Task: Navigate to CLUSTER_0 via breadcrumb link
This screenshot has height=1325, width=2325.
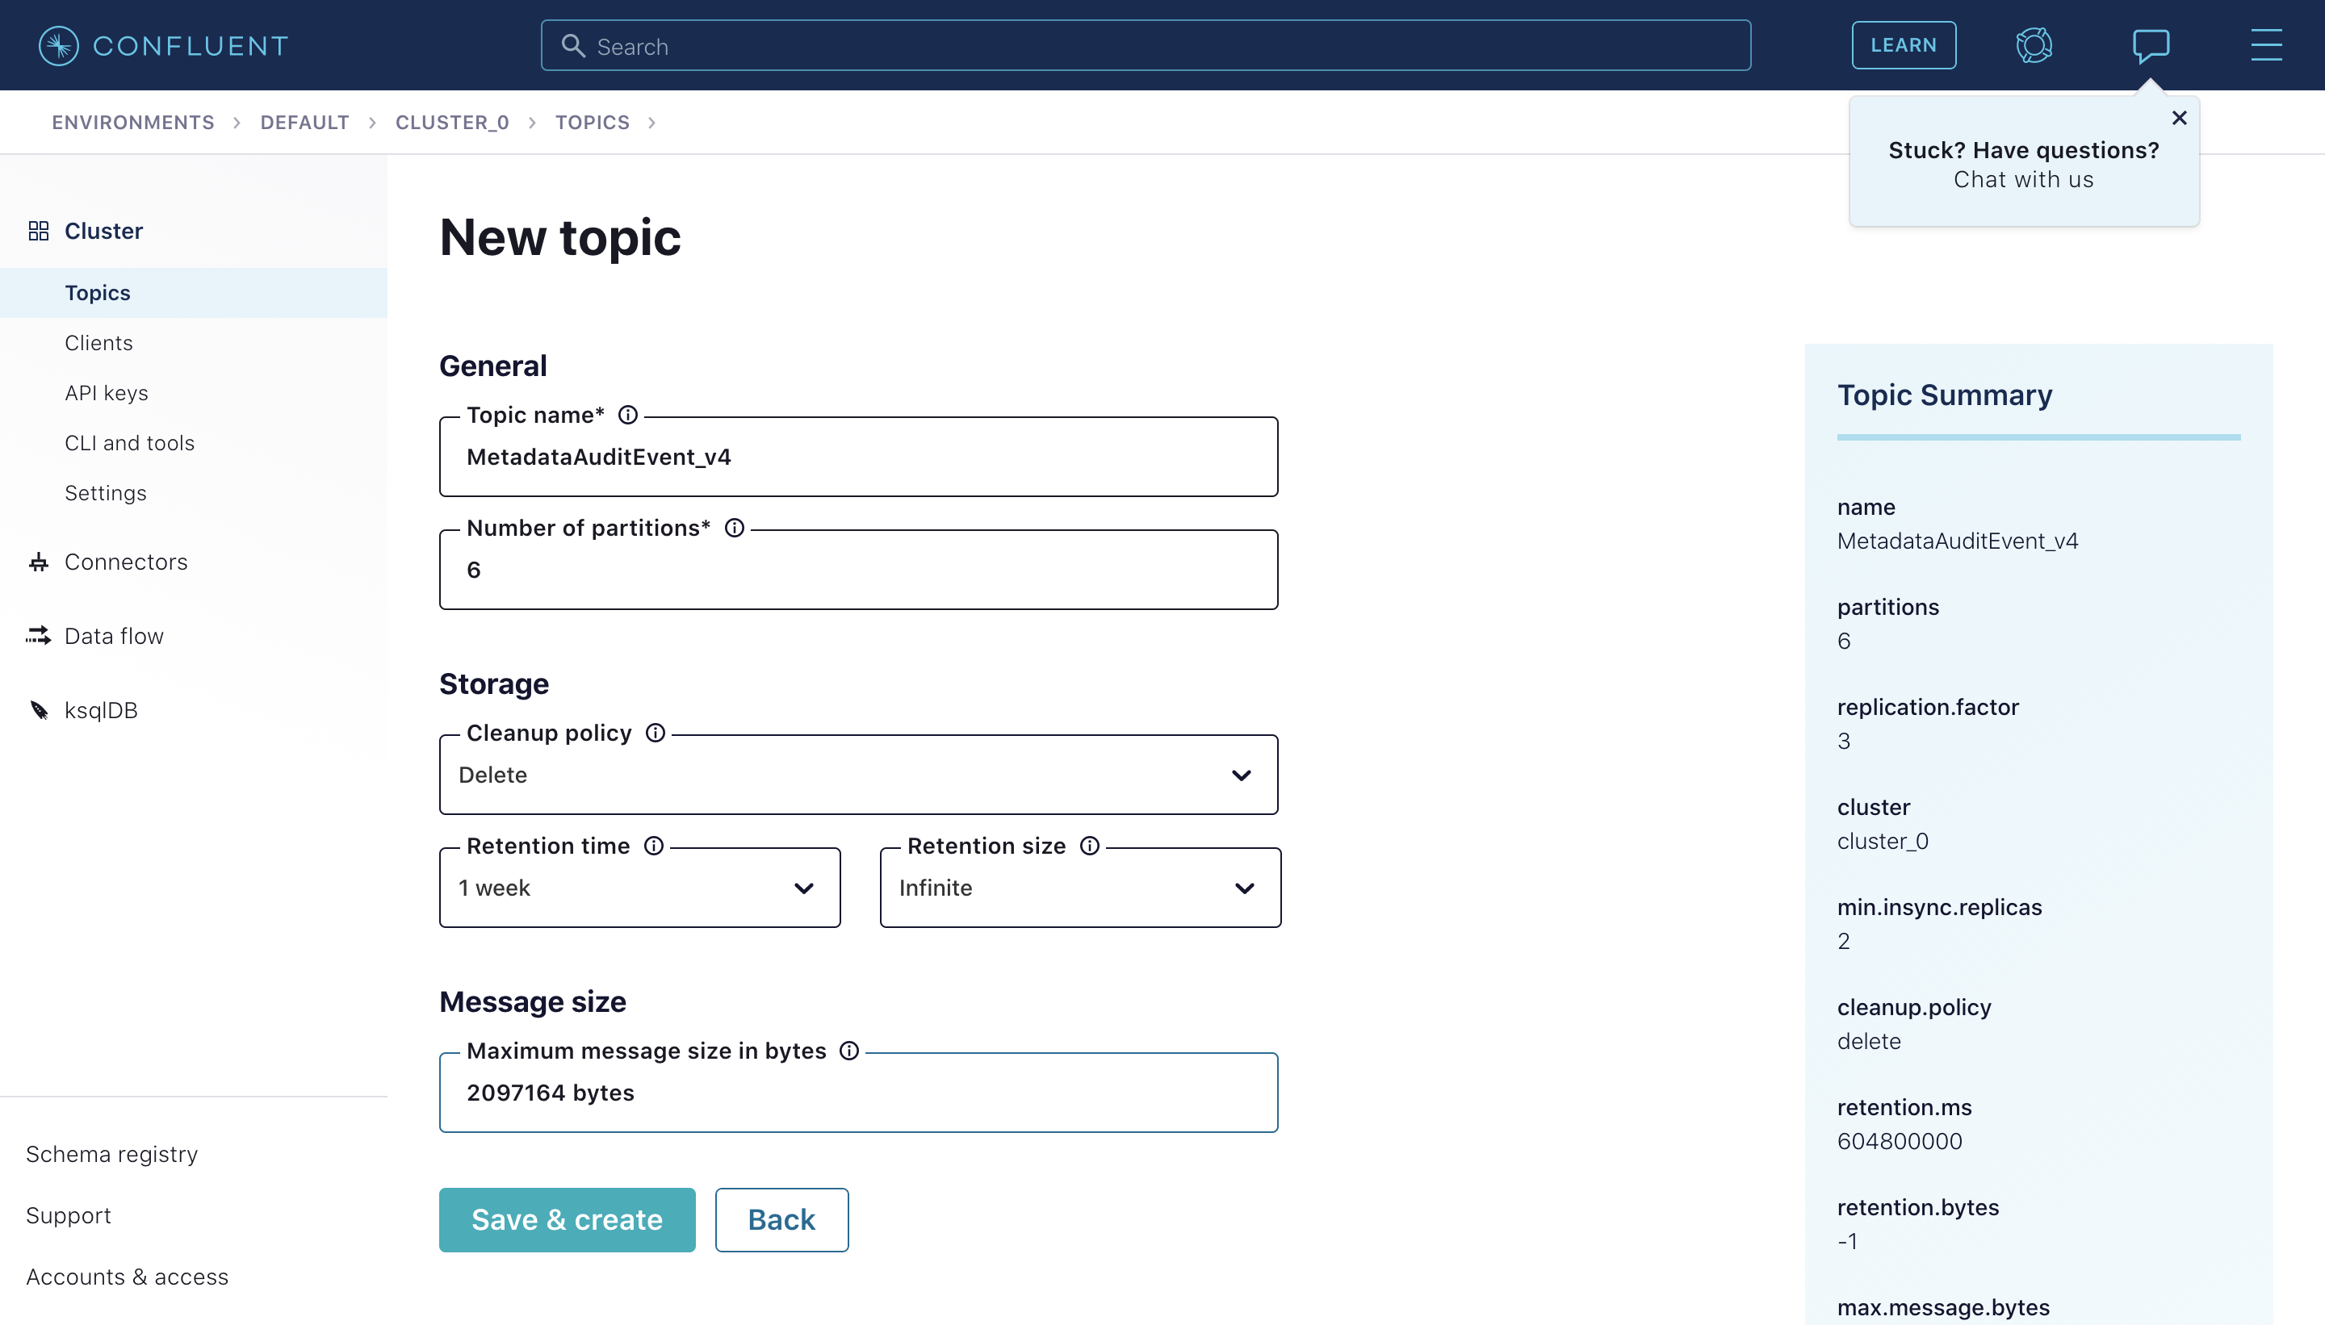Action: click(x=451, y=122)
